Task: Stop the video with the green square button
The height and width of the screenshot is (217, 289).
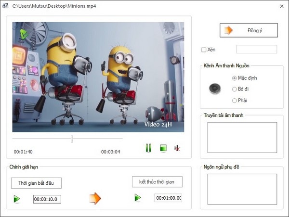Action: (163, 148)
